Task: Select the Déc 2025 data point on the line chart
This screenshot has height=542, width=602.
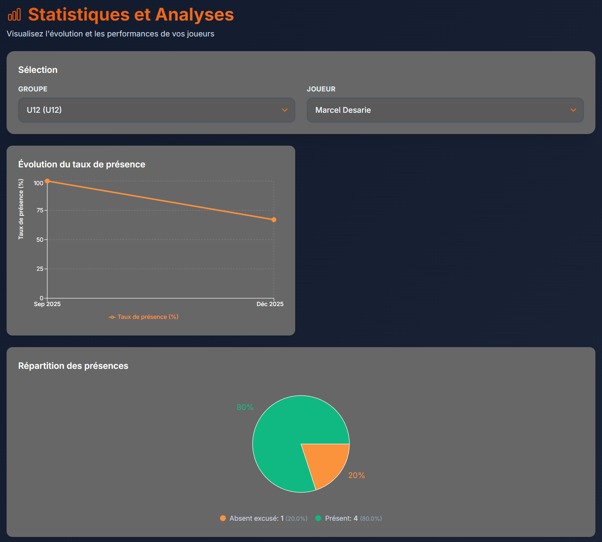Action: (273, 220)
